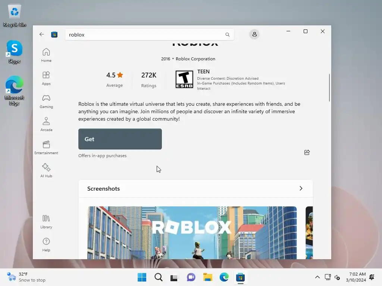Viewport: 382px width, 286px height.
Task: Open the Arcade section
Action: pos(46,124)
